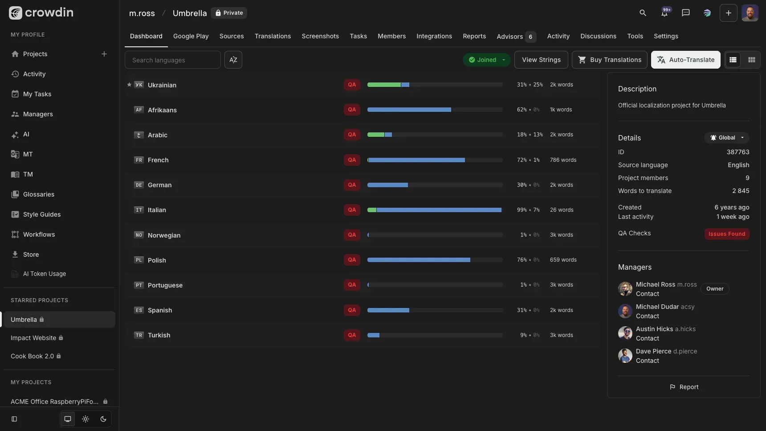
Task: Open the Sources tab
Action: click(x=232, y=36)
